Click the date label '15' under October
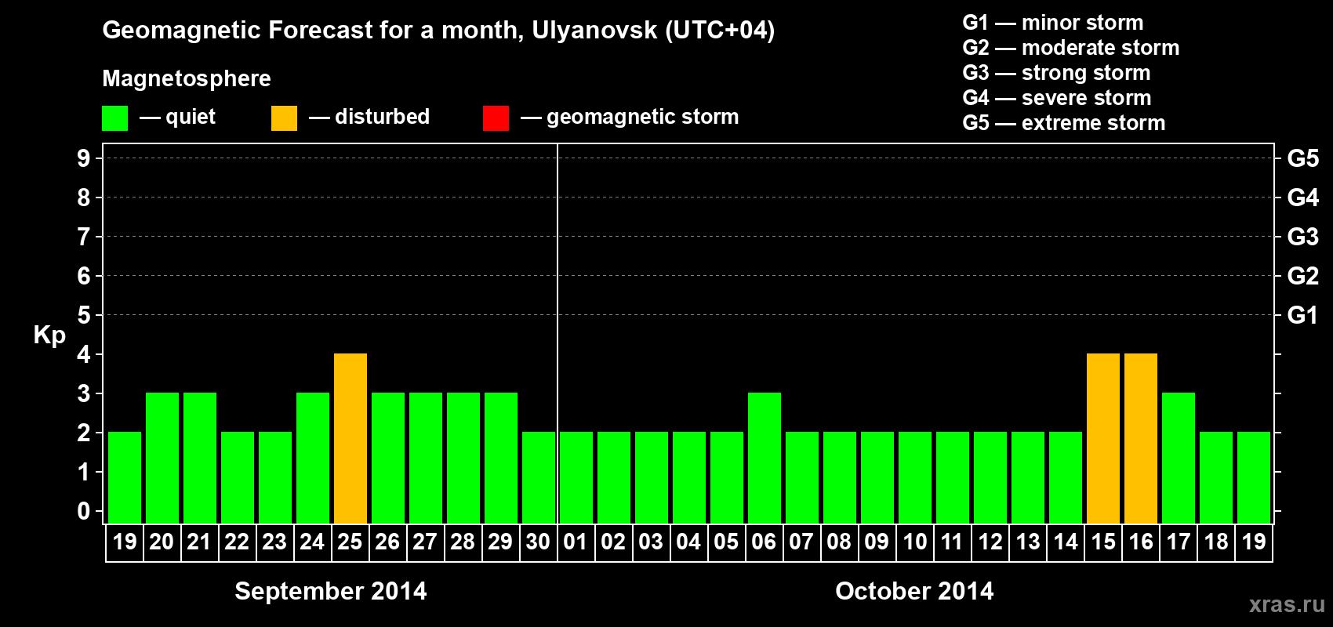This screenshot has height=627, width=1333. [1103, 542]
